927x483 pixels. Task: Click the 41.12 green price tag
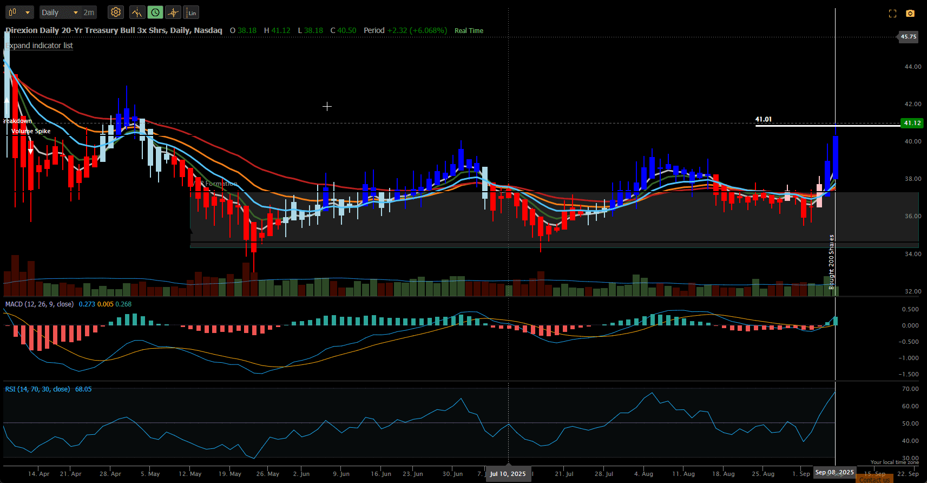point(912,123)
